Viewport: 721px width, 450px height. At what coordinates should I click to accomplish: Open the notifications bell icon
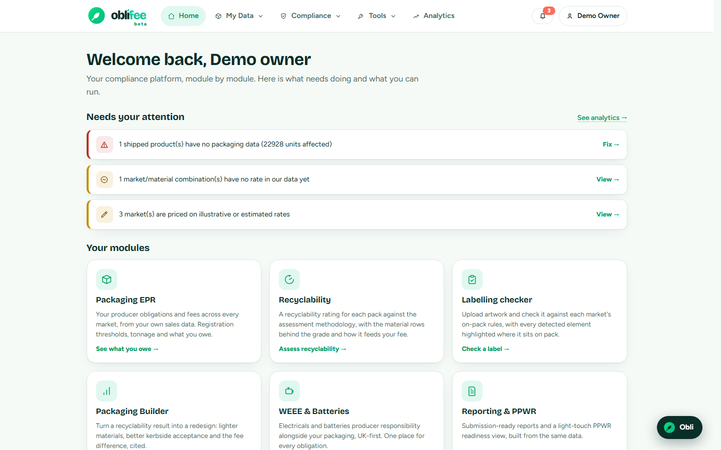(543, 16)
